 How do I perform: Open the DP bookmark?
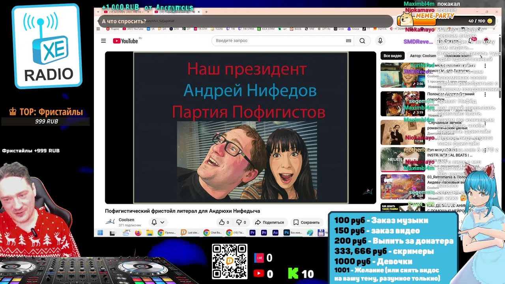(186, 29)
